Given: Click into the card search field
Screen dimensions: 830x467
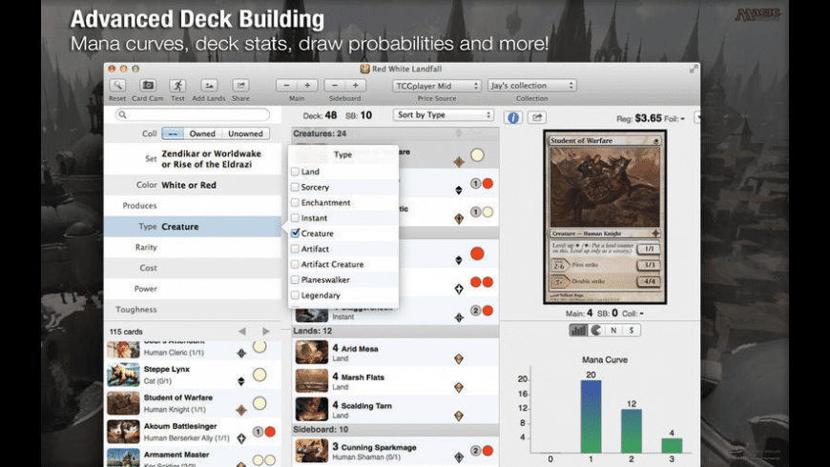Looking at the screenshot, I should 193,114.
